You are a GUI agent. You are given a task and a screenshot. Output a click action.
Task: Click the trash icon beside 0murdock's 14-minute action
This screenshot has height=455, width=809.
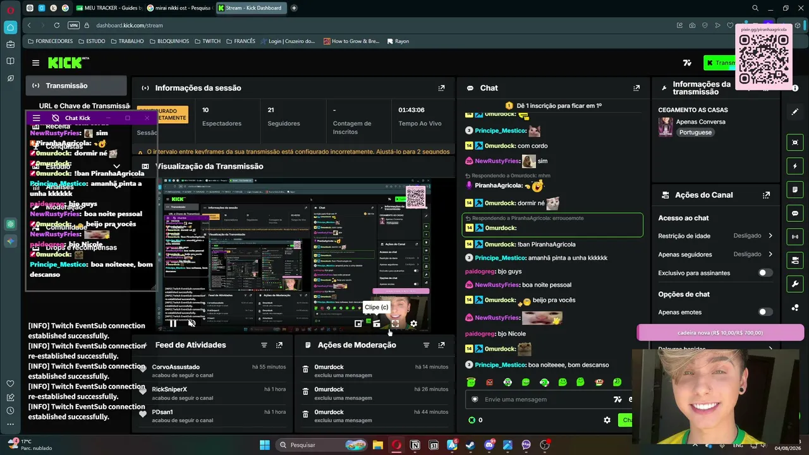305,370
